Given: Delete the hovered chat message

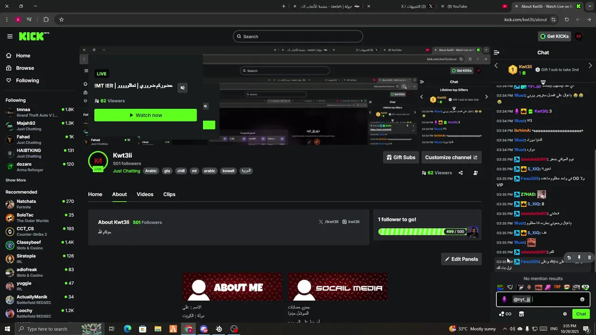Looking at the screenshot, I should pyautogui.click(x=589, y=257).
